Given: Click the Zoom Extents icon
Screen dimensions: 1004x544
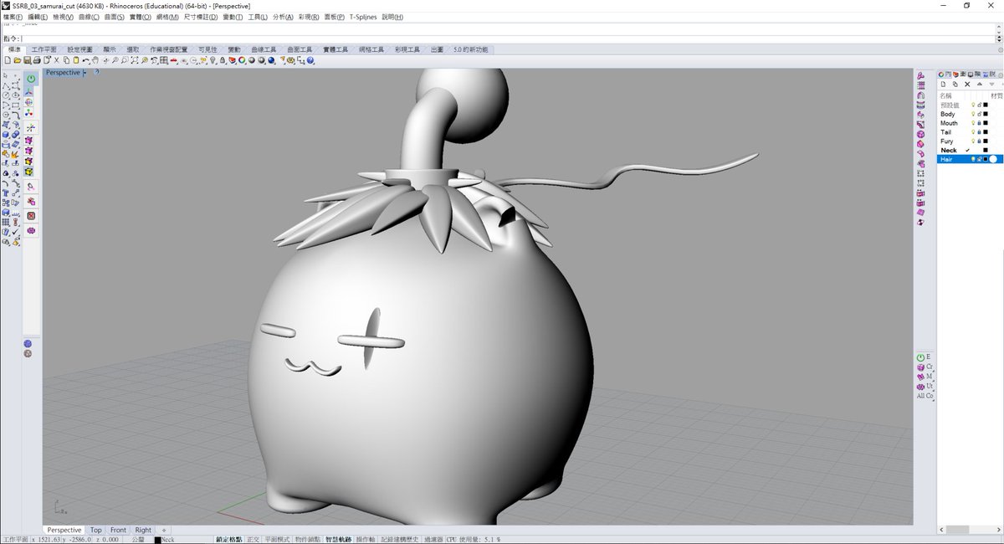Looking at the screenshot, I should click(135, 60).
